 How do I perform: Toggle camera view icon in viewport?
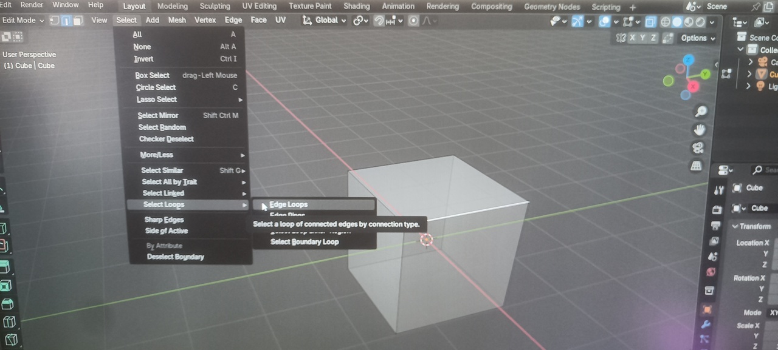pyautogui.click(x=698, y=147)
